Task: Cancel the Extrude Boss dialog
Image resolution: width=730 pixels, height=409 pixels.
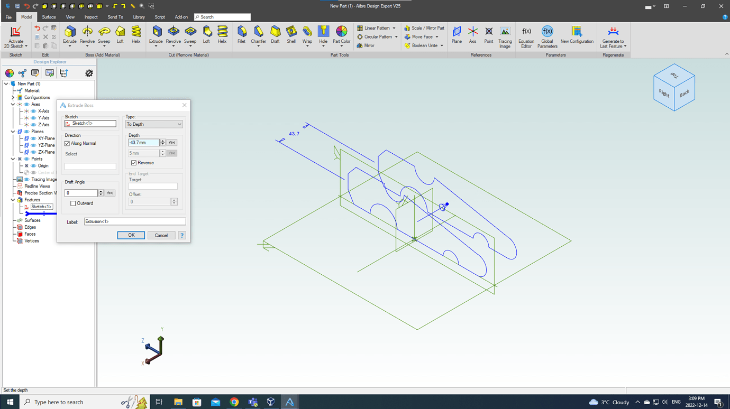Action: pos(161,235)
